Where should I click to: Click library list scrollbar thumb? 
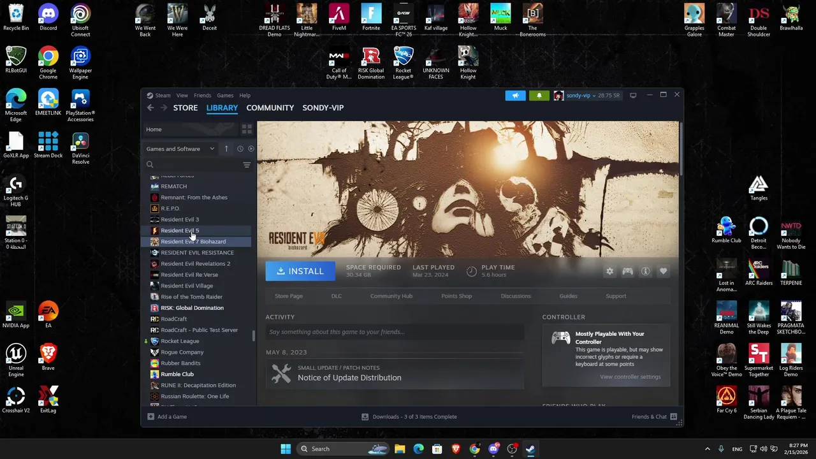pyautogui.click(x=254, y=335)
